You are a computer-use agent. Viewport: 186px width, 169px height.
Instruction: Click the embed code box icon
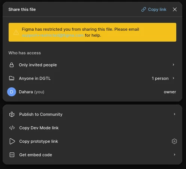[12, 155]
